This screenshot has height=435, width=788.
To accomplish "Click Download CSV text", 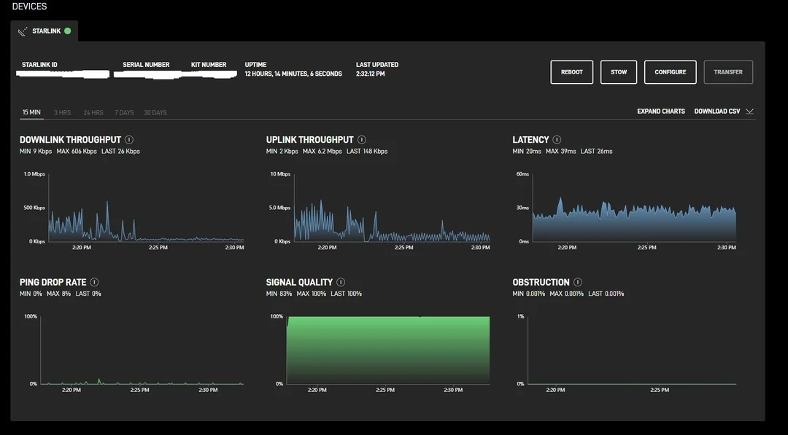I will click(717, 111).
